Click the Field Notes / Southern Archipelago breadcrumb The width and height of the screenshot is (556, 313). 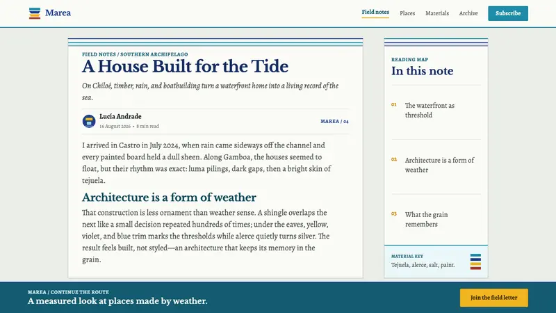[x=135, y=54]
